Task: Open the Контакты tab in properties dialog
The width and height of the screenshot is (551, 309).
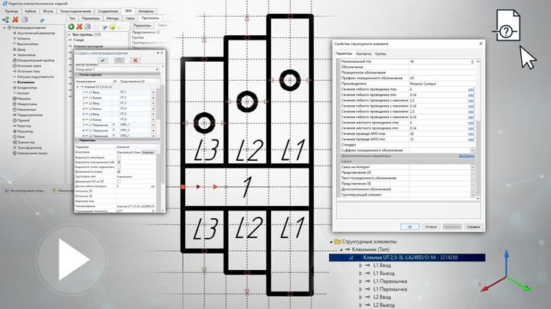Action: (364, 54)
